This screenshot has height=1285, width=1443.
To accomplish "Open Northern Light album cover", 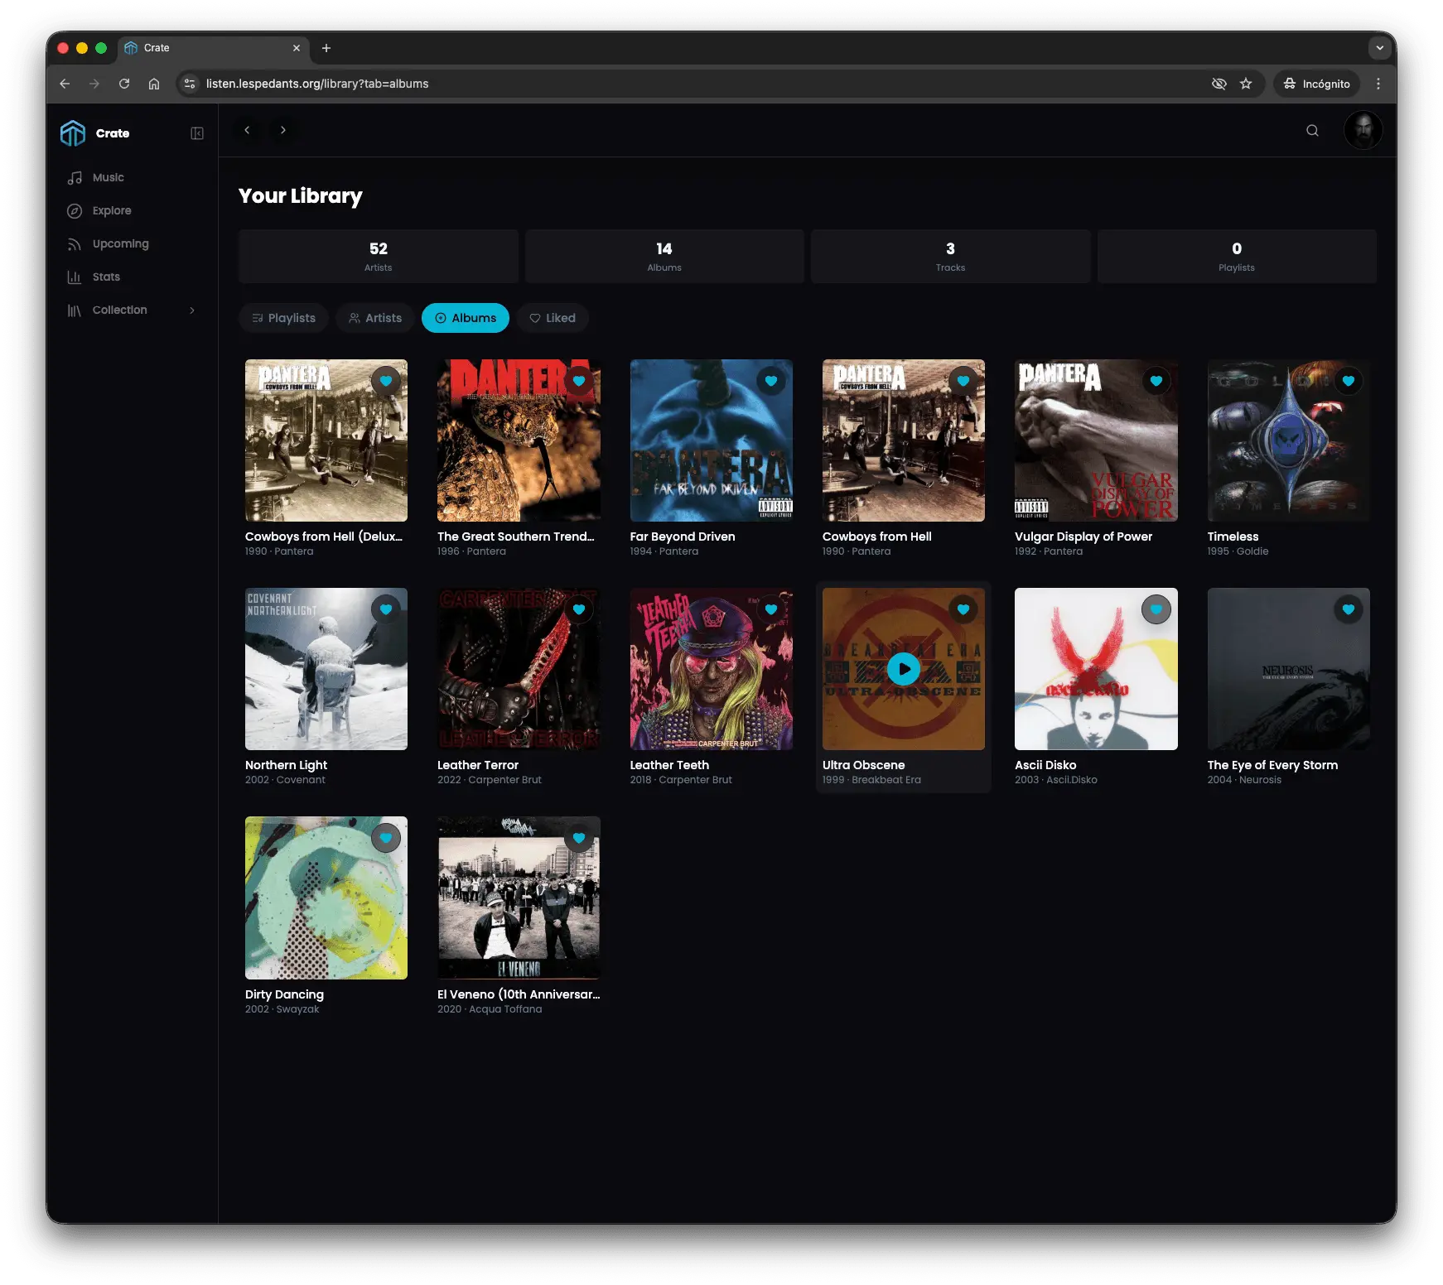I will point(326,669).
